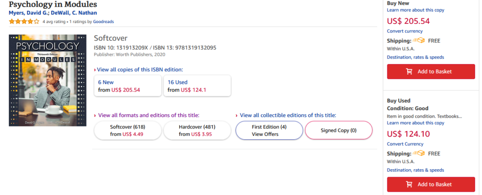The width and height of the screenshot is (482, 195).
Task: Open the Goodreads ratings link
Action: click(103, 22)
